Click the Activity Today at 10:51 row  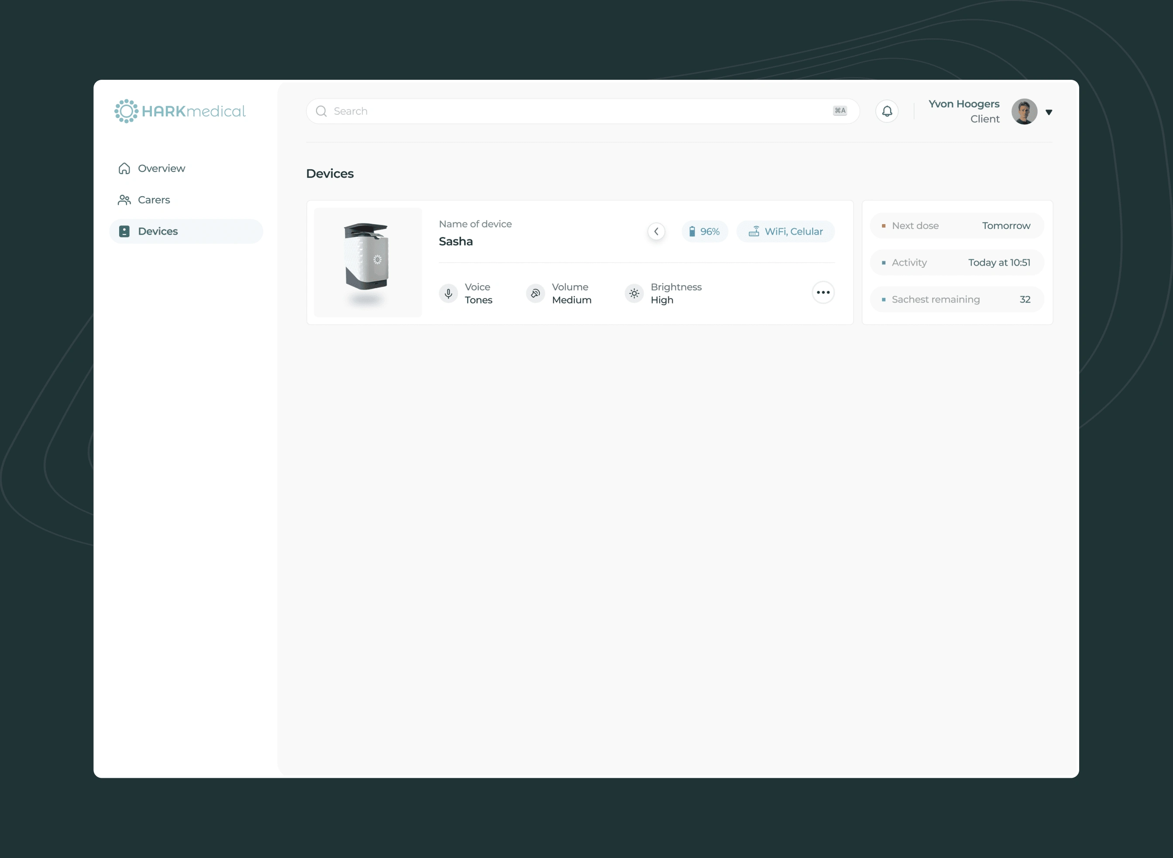pyautogui.click(x=957, y=262)
